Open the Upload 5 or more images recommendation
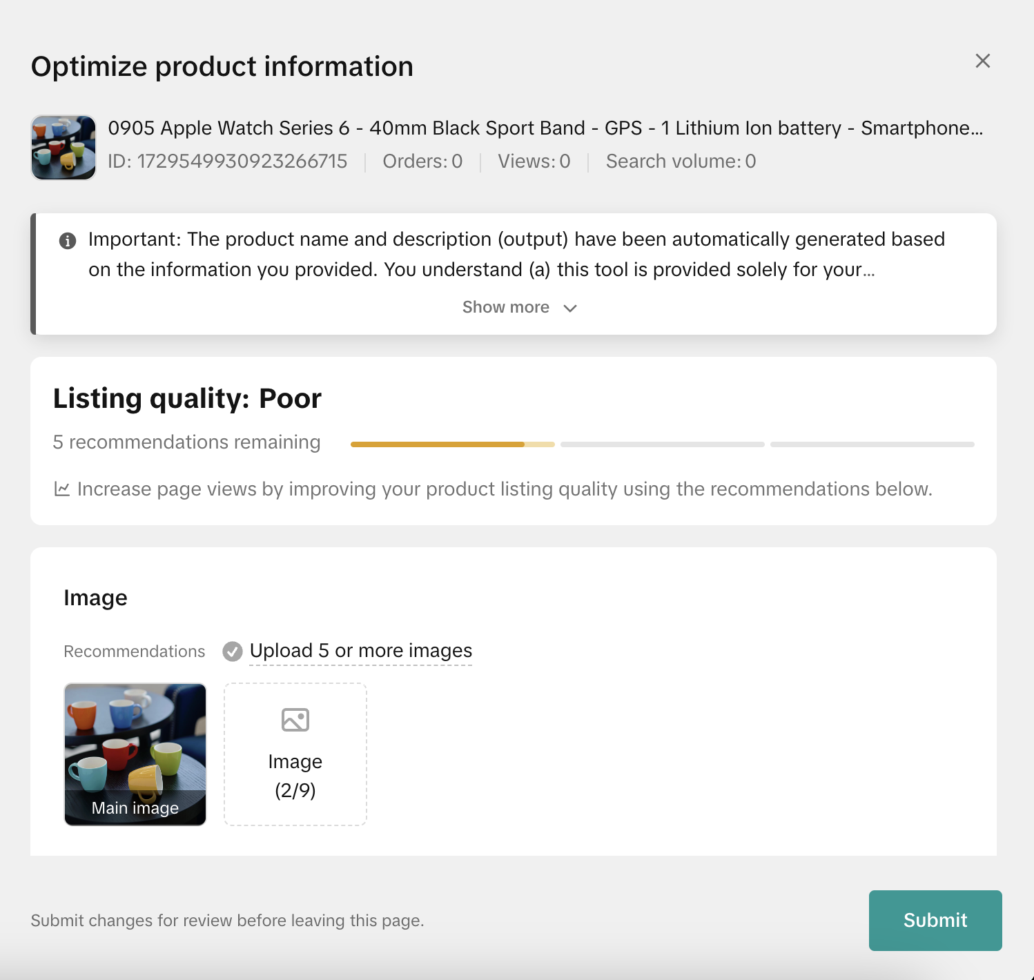 click(360, 651)
